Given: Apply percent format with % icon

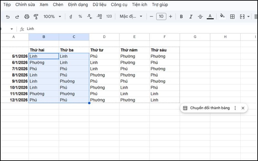Looking at the screenshot, I should 80,16.
